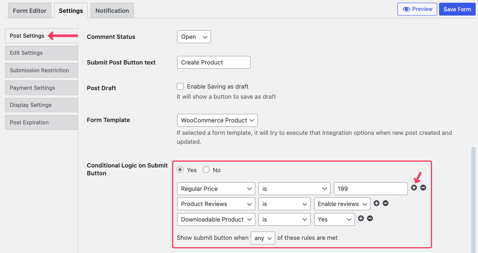
Task: Click the 'Comment Status' label
Action: click(x=111, y=37)
